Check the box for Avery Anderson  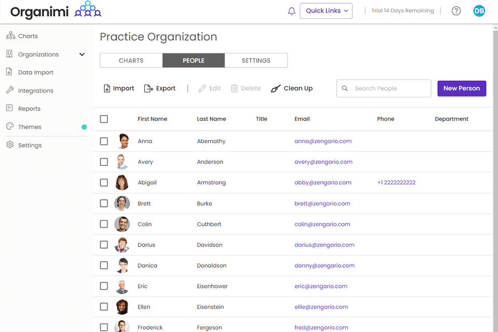click(x=104, y=162)
